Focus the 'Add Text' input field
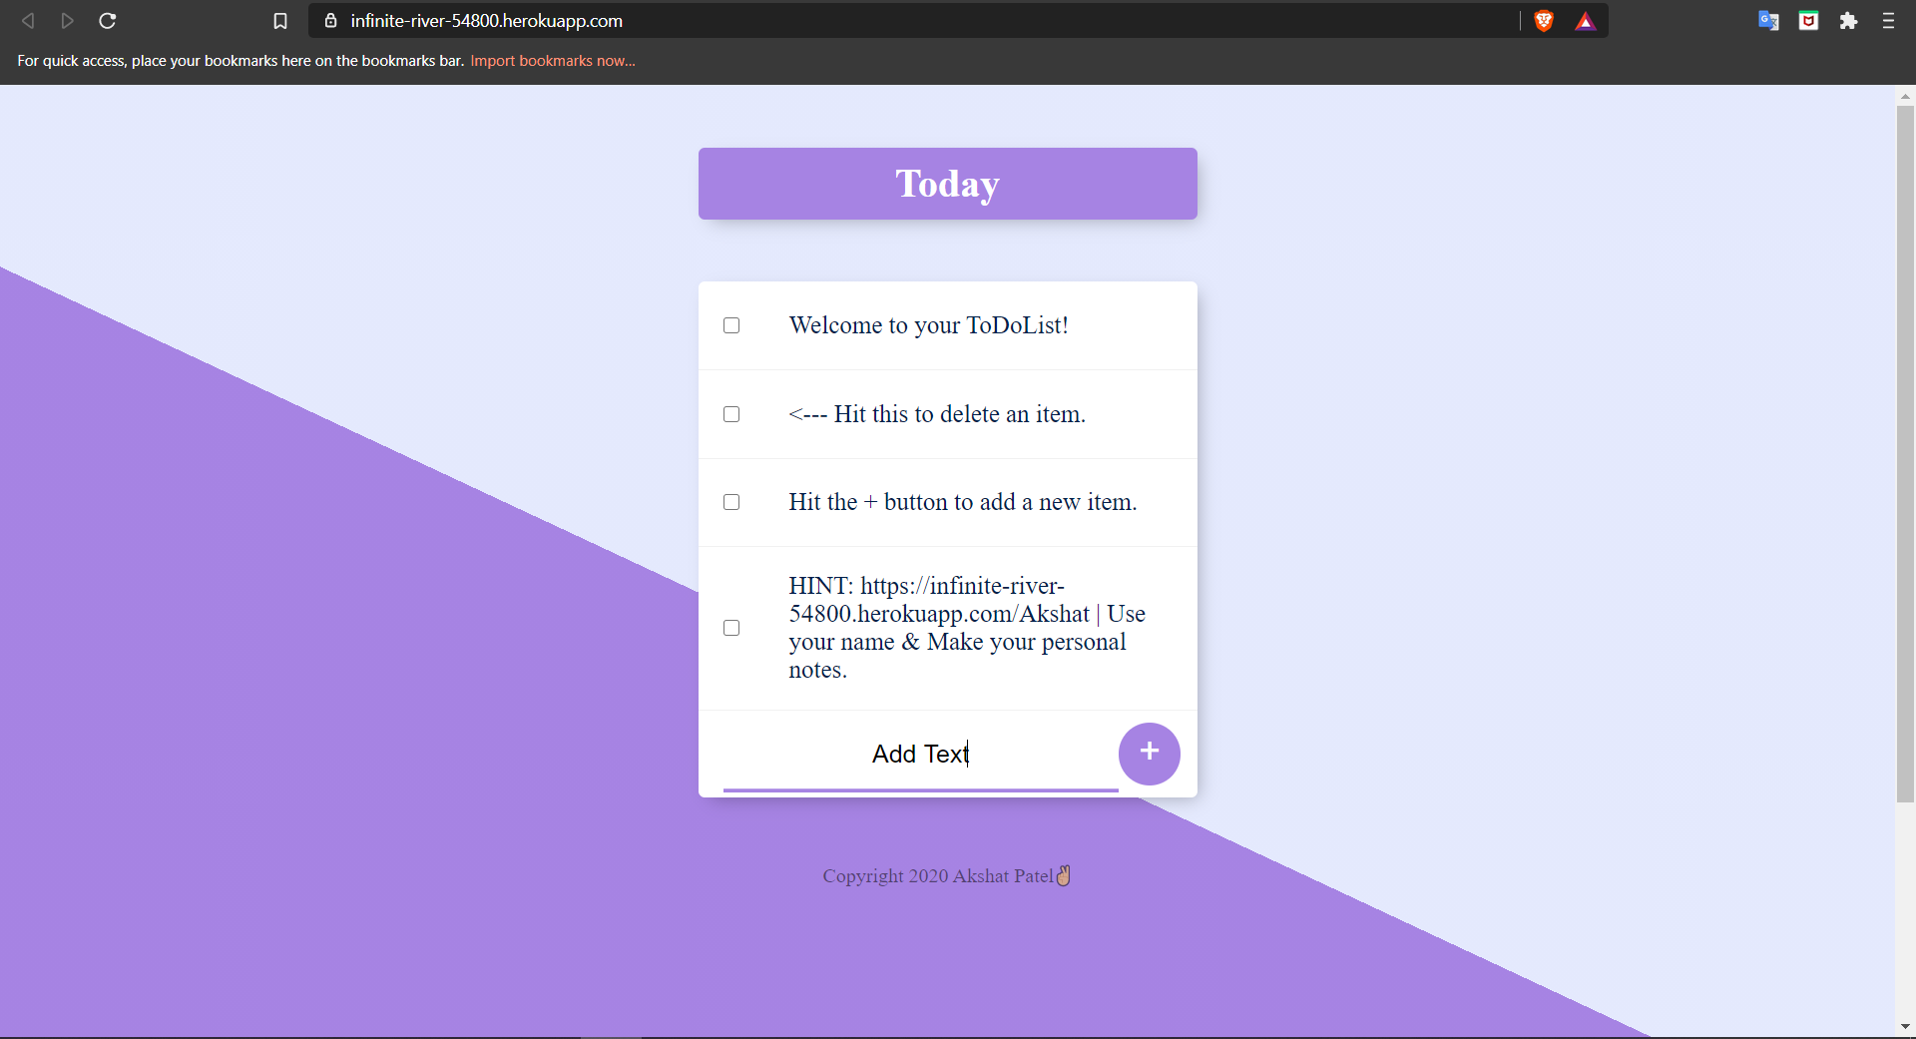 coord(920,756)
